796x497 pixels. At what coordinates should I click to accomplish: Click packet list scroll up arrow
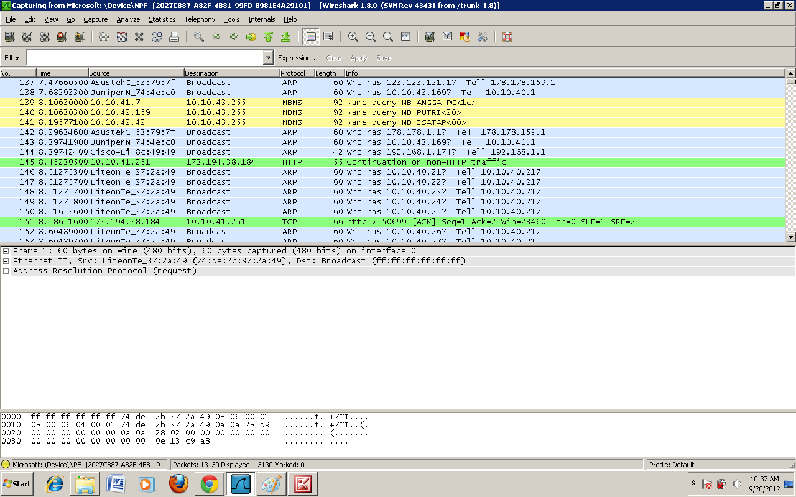coord(790,73)
